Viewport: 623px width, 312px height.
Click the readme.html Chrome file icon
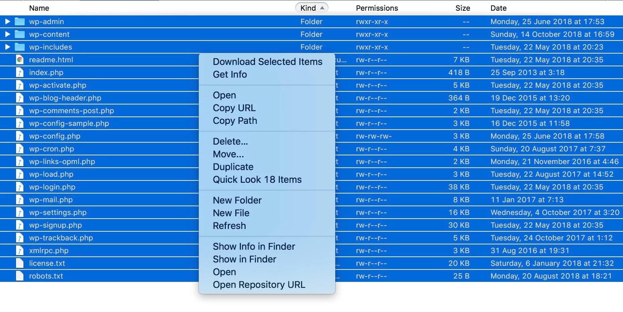20,60
